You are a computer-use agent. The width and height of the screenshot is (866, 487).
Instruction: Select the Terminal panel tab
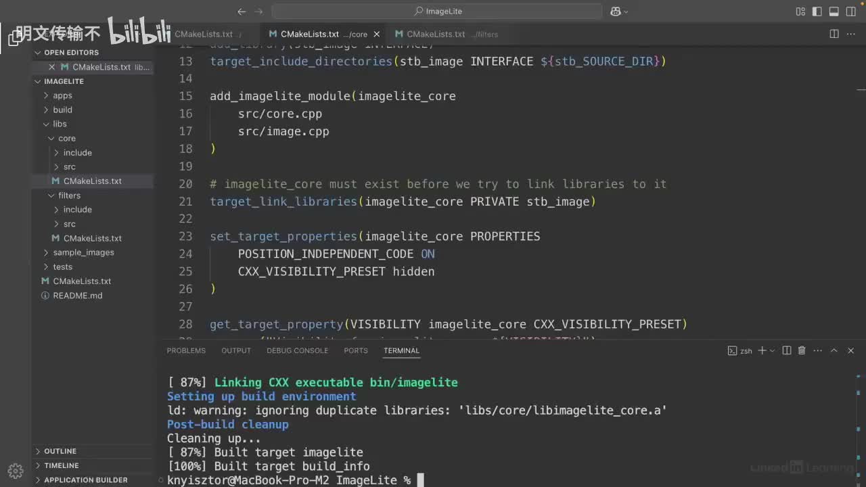click(x=401, y=350)
